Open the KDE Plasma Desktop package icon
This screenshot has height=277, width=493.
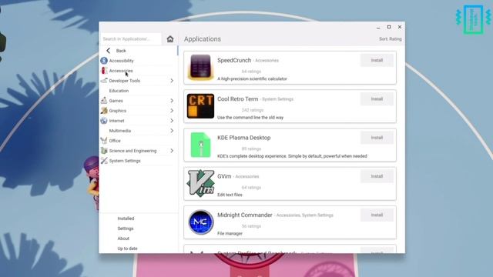(x=200, y=145)
